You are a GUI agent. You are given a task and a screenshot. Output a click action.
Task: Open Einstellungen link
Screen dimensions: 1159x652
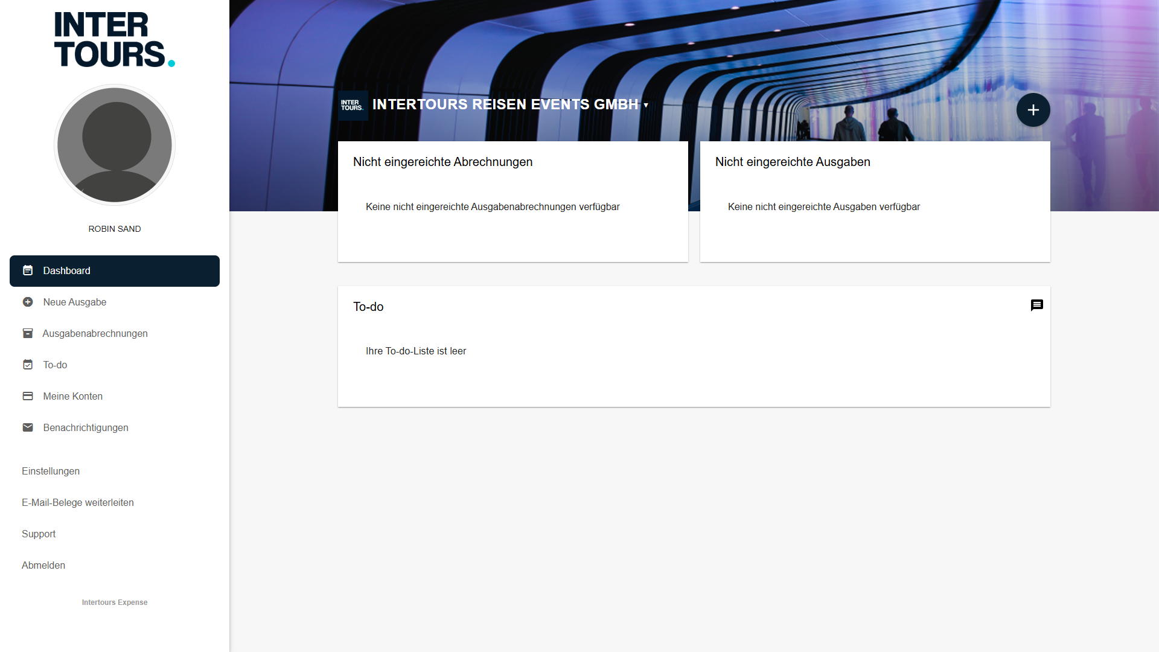51,471
